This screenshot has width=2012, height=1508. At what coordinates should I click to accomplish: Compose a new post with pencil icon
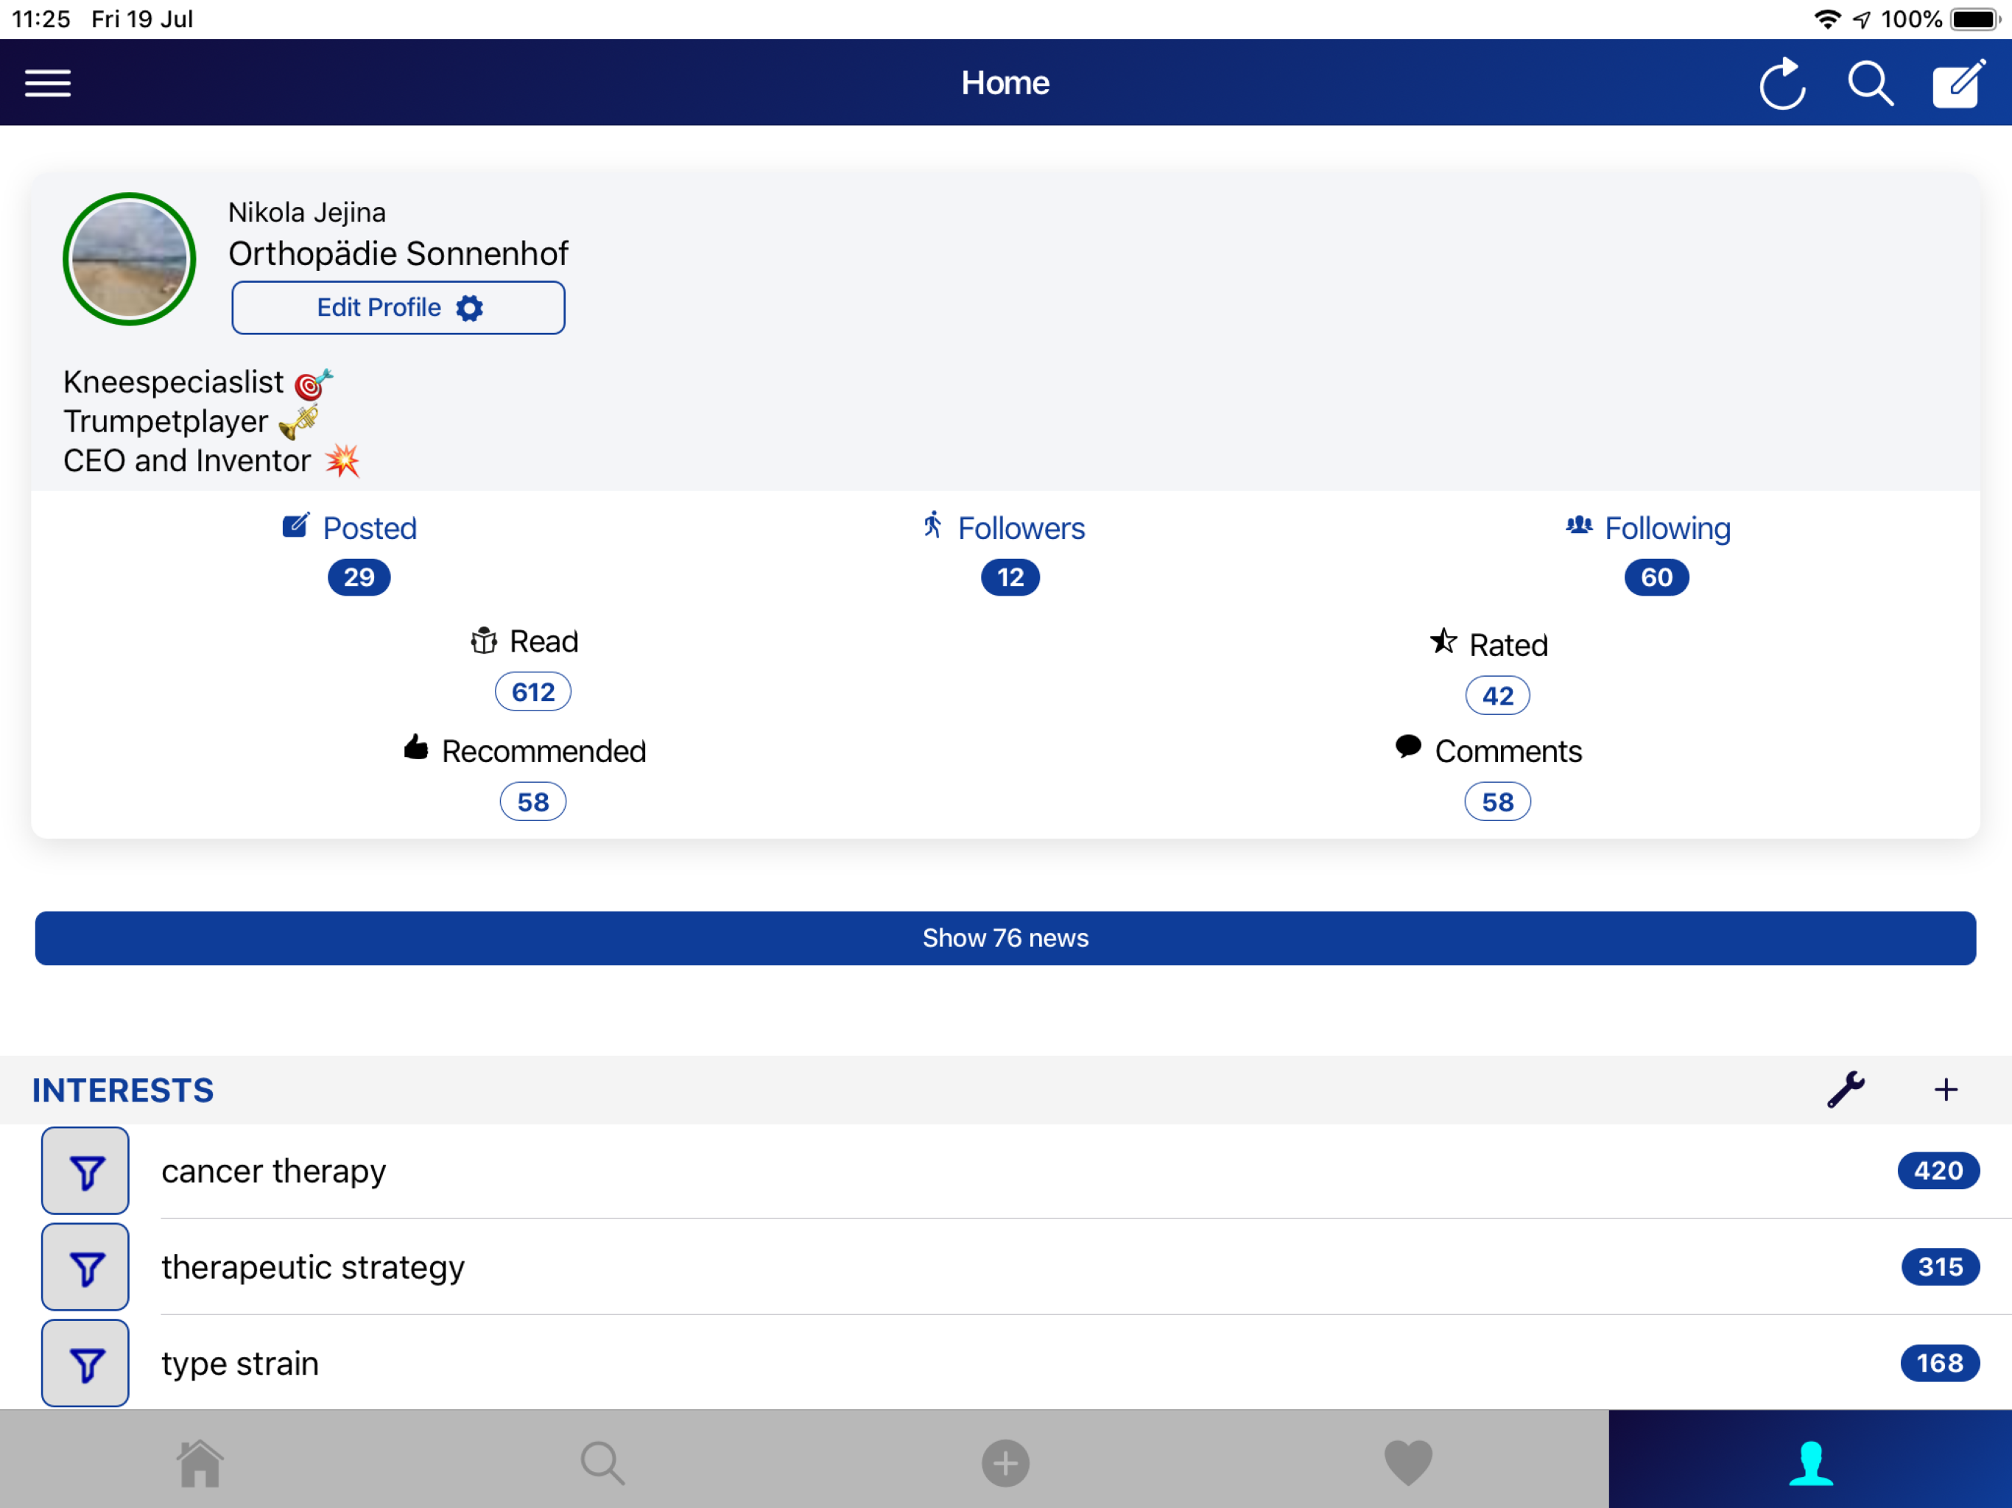pos(1958,82)
